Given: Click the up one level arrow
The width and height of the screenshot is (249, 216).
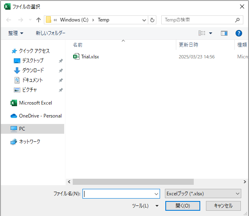Looking at the screenshot, I should pyautogui.click(x=39, y=20).
